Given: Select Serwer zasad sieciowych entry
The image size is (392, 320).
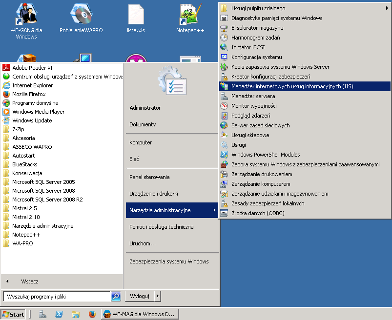Looking at the screenshot, I should pyautogui.click(x=305, y=125).
